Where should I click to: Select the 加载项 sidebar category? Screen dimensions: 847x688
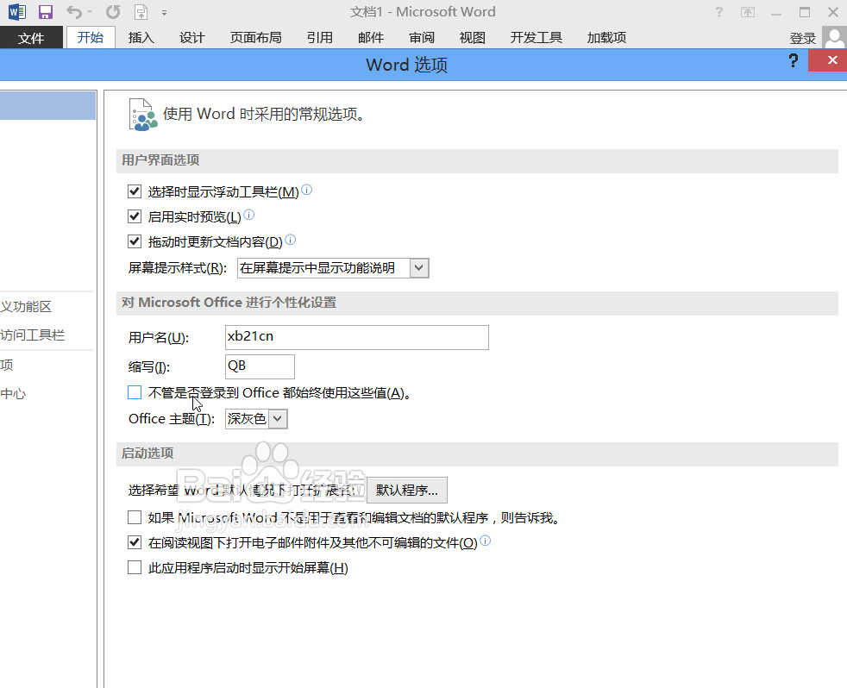tap(7, 365)
